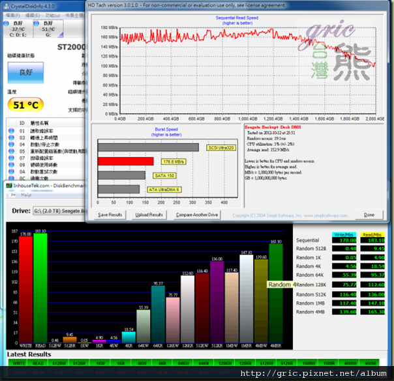
Task: Click Save Results in HD Tach
Action: [110, 215]
